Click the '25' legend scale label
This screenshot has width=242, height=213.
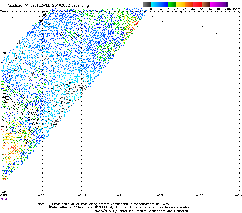pos(185,9)
